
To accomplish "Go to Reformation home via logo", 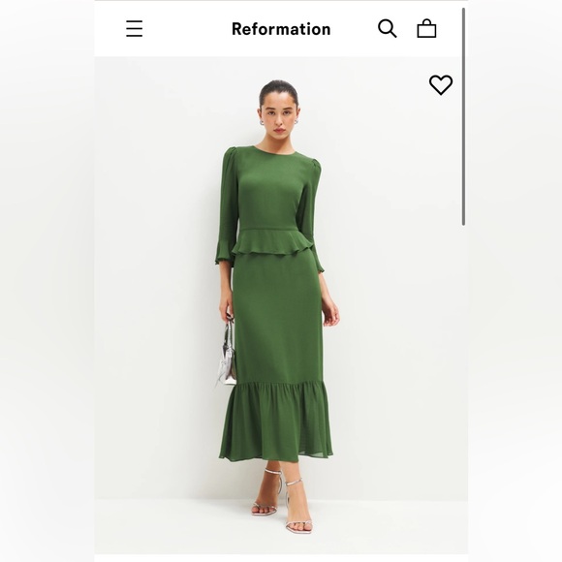I will [281, 29].
